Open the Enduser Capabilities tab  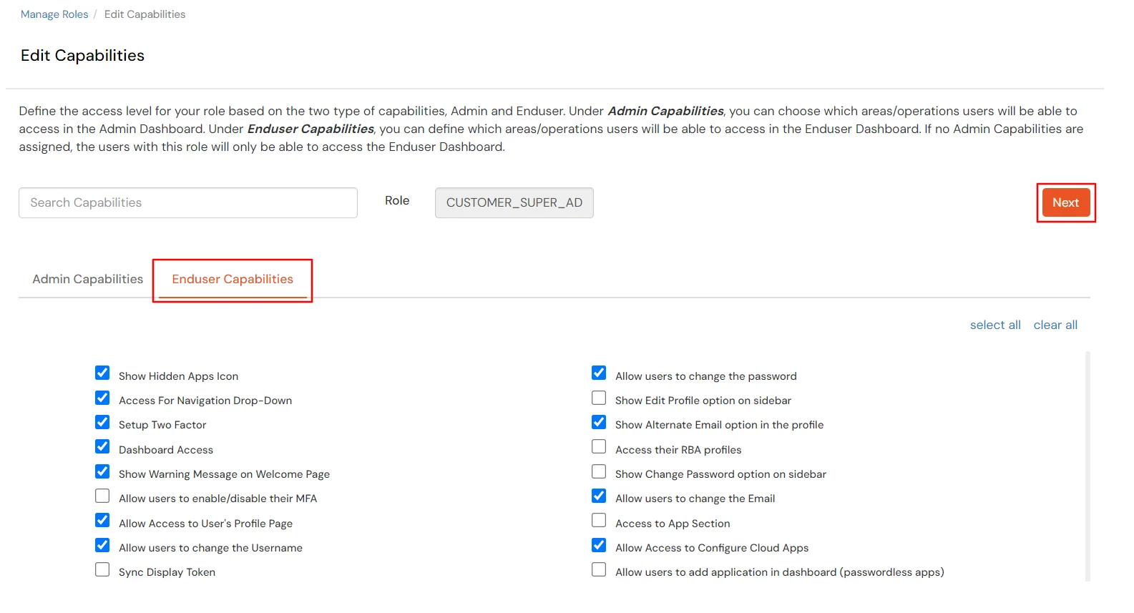pos(233,279)
